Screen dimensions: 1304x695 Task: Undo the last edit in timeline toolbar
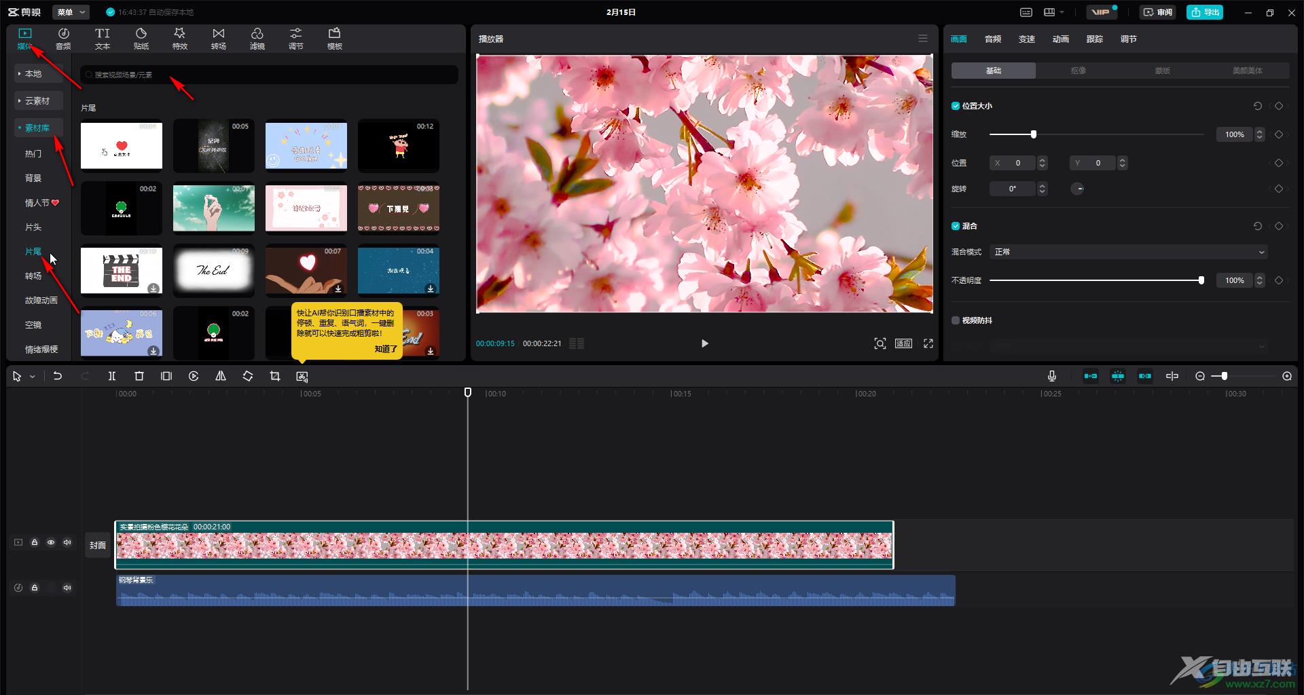[x=58, y=376]
